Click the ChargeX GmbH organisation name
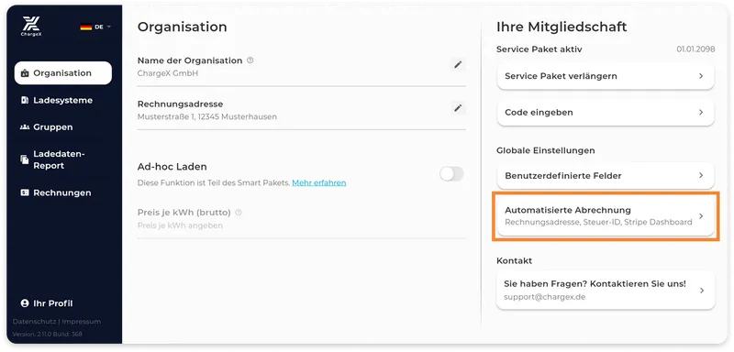734x352 pixels. (x=168, y=73)
